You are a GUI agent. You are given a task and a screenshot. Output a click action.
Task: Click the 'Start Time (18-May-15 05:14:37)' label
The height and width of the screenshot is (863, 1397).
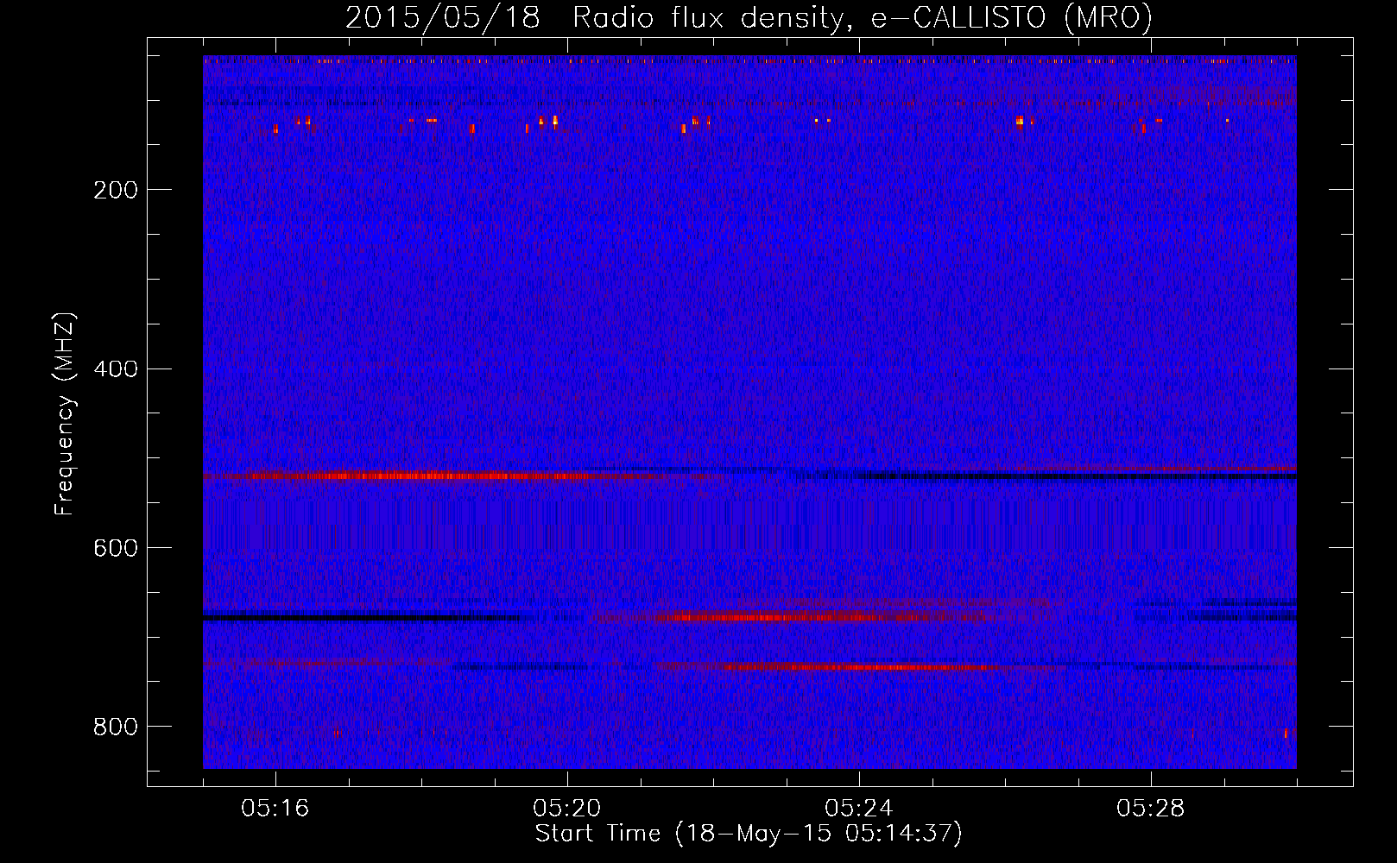tap(749, 834)
